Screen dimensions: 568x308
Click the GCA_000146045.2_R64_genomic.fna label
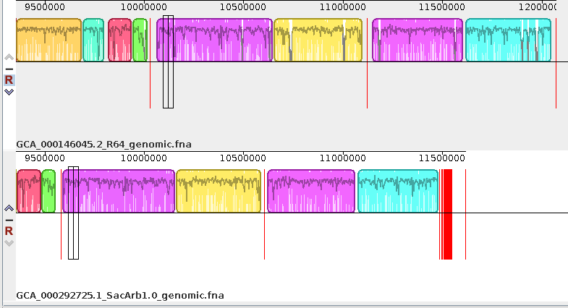103,144
